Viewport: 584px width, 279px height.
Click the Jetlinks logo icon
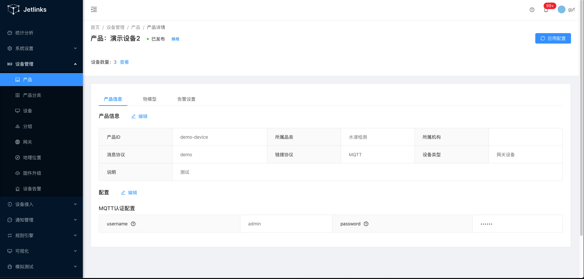[13, 9]
